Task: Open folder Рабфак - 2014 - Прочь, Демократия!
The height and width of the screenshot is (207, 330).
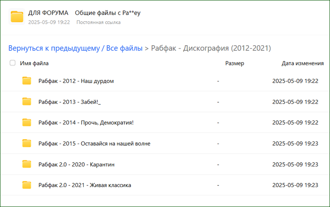Action: (86, 123)
